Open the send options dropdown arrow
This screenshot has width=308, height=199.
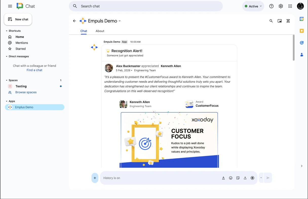261,178
